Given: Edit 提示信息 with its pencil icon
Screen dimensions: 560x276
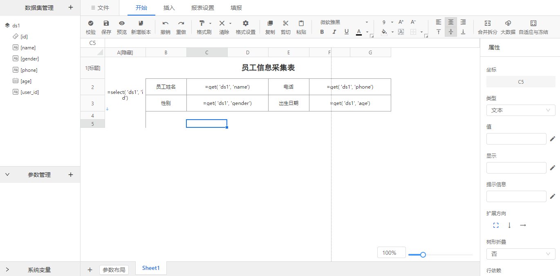Looking at the screenshot, I should [x=553, y=196].
